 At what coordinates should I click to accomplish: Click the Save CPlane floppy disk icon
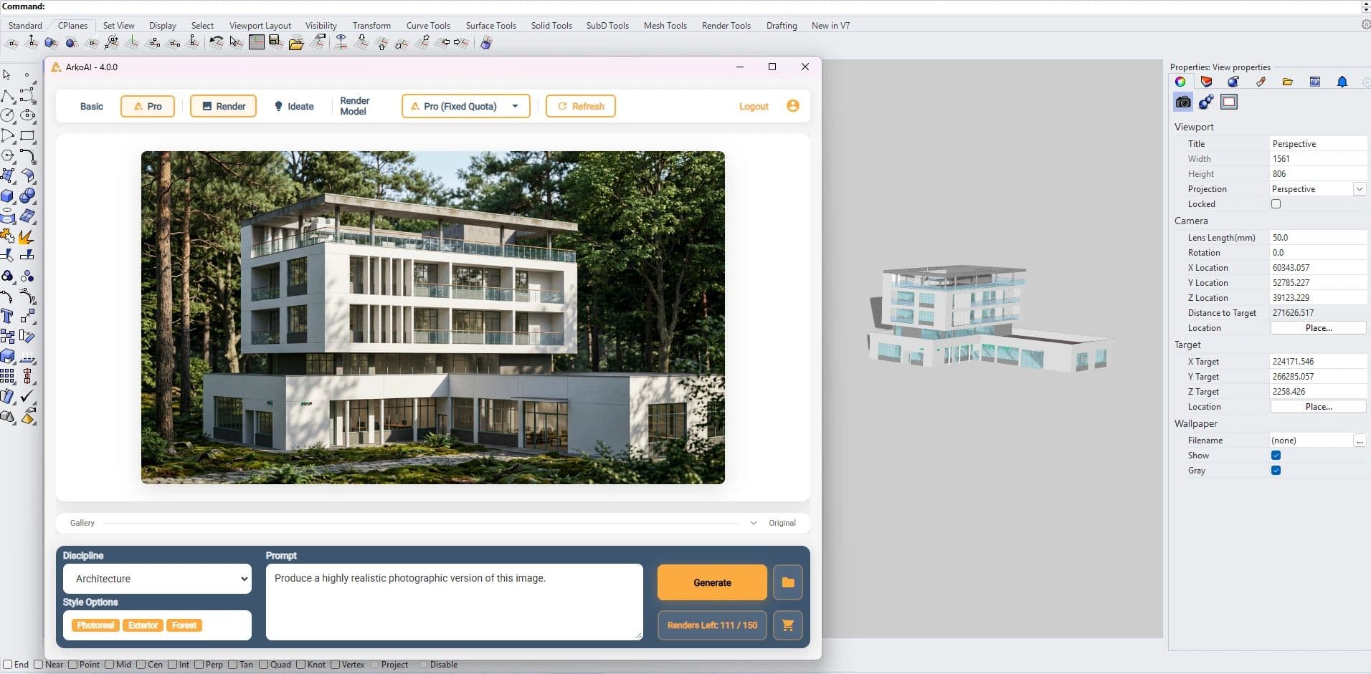click(276, 42)
